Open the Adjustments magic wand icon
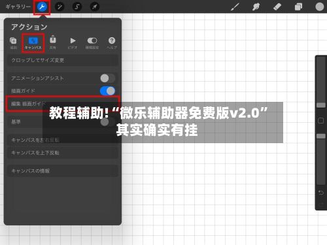 click(x=60, y=7)
